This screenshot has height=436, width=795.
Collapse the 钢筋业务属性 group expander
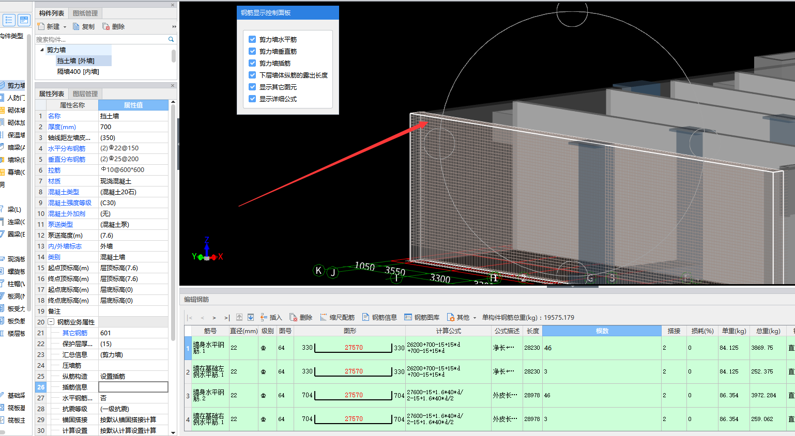pos(51,322)
